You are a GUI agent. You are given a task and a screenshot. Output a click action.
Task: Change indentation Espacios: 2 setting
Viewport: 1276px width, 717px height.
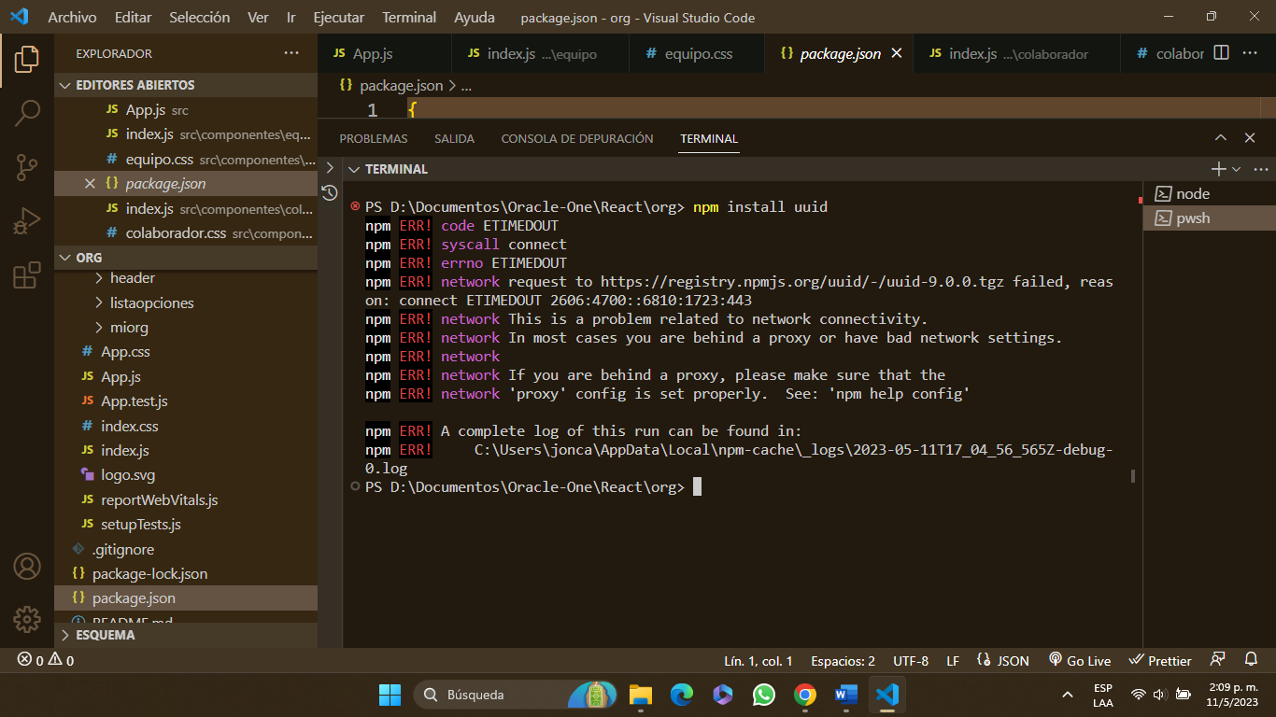tap(843, 661)
